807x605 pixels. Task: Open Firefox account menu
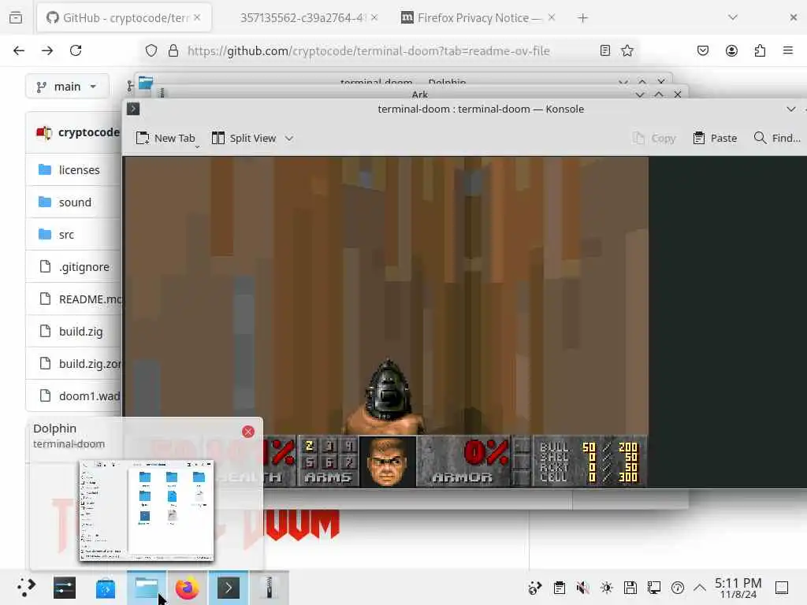731,50
